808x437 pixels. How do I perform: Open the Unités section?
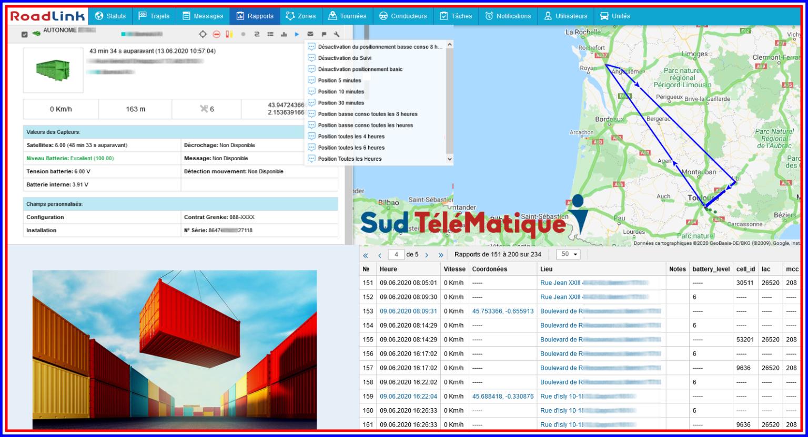[615, 16]
